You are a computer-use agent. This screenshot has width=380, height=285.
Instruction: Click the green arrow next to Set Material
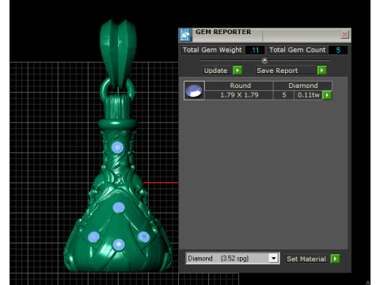[x=335, y=259]
